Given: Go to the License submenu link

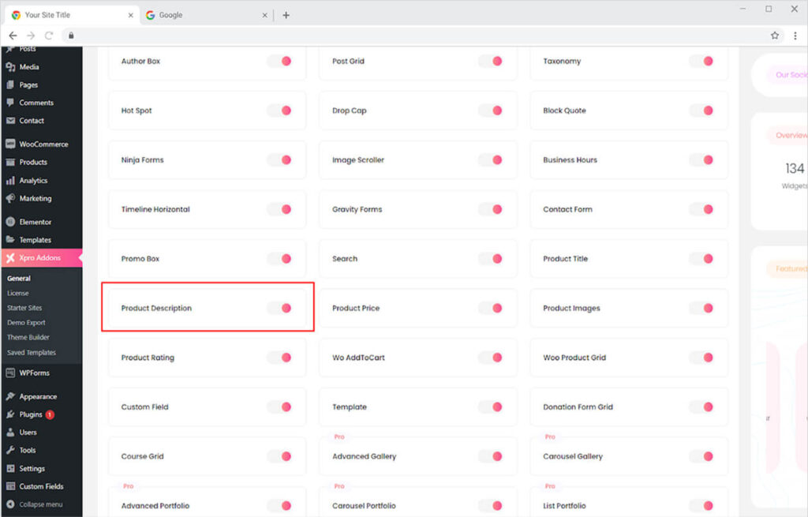Looking at the screenshot, I should tap(18, 293).
